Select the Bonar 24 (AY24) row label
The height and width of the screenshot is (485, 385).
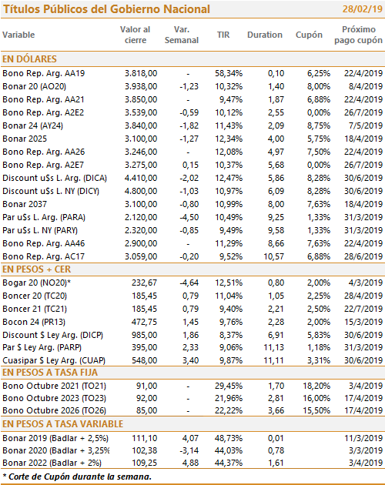(33, 125)
